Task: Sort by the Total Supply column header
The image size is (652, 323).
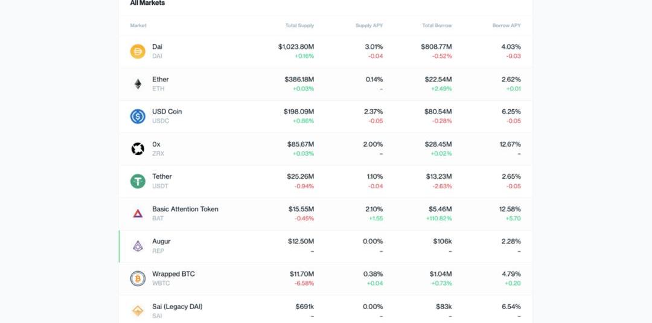Action: point(299,26)
